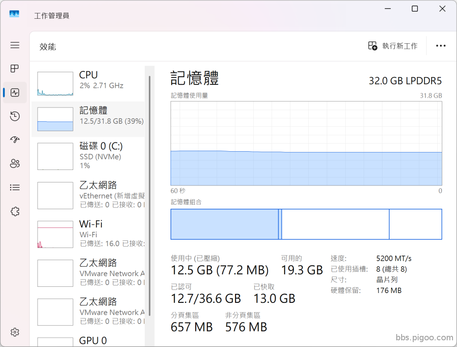
Task: Click the 60 秒 graph axis label
Action: tap(178, 191)
